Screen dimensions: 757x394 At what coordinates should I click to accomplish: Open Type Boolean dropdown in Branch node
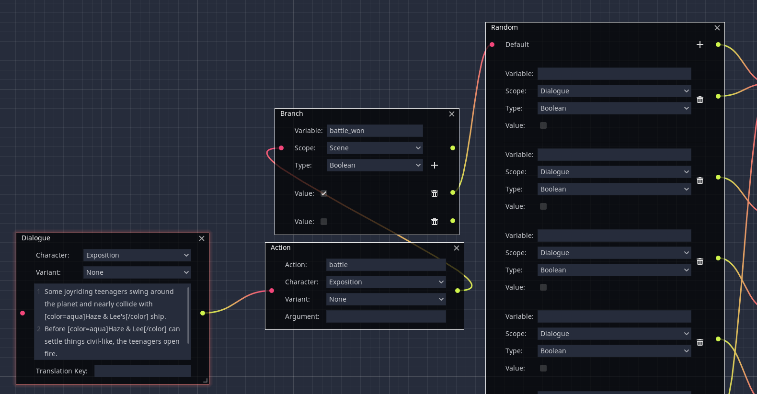[x=375, y=165]
